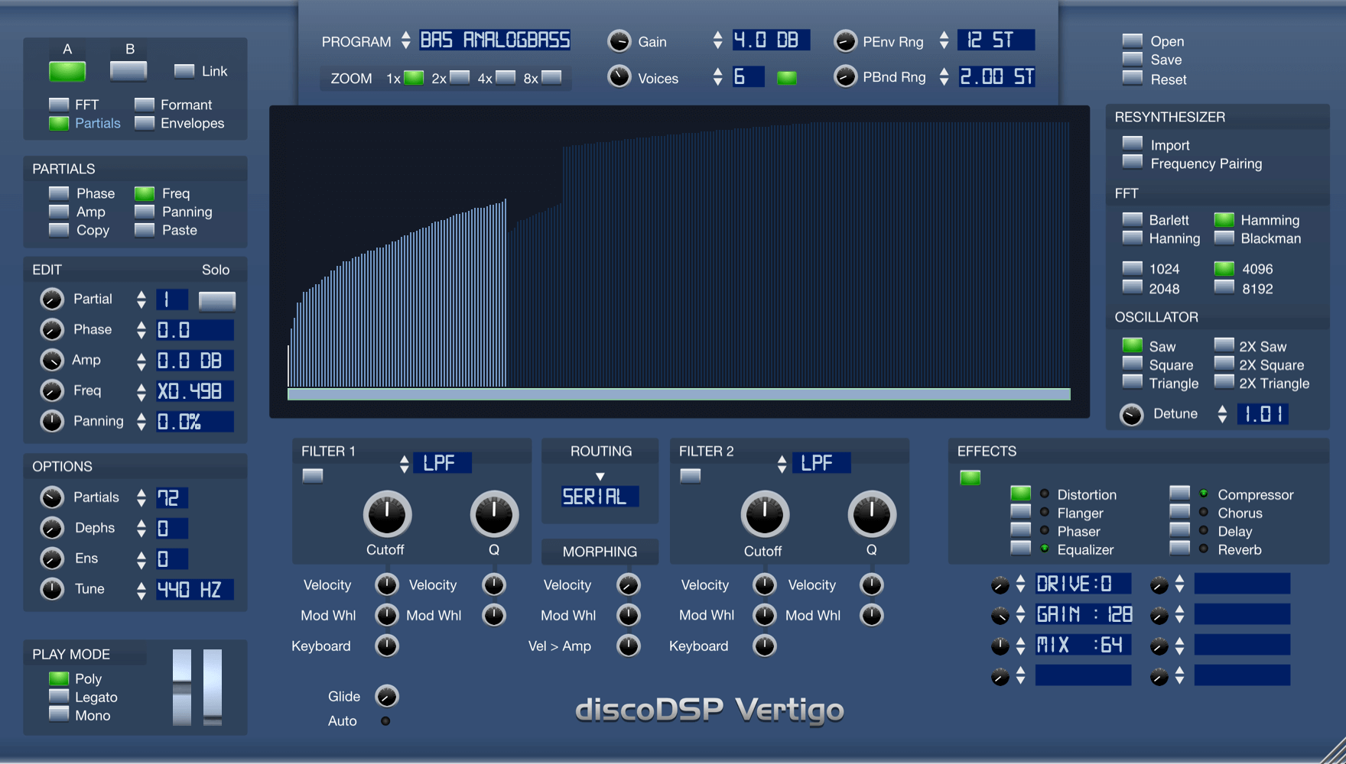Image resolution: width=1346 pixels, height=764 pixels.
Task: Open the Program preset stepper arrows
Action: coord(406,40)
